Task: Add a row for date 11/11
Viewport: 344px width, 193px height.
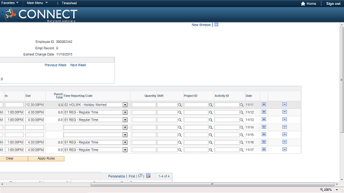Action: [264, 105]
